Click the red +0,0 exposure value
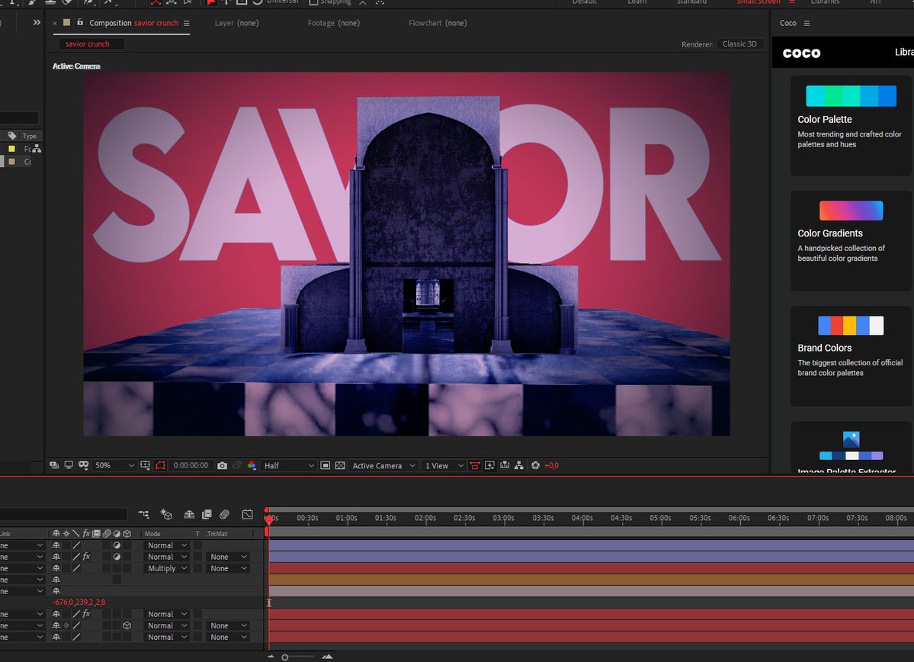Viewport: 914px width, 662px height. point(551,465)
